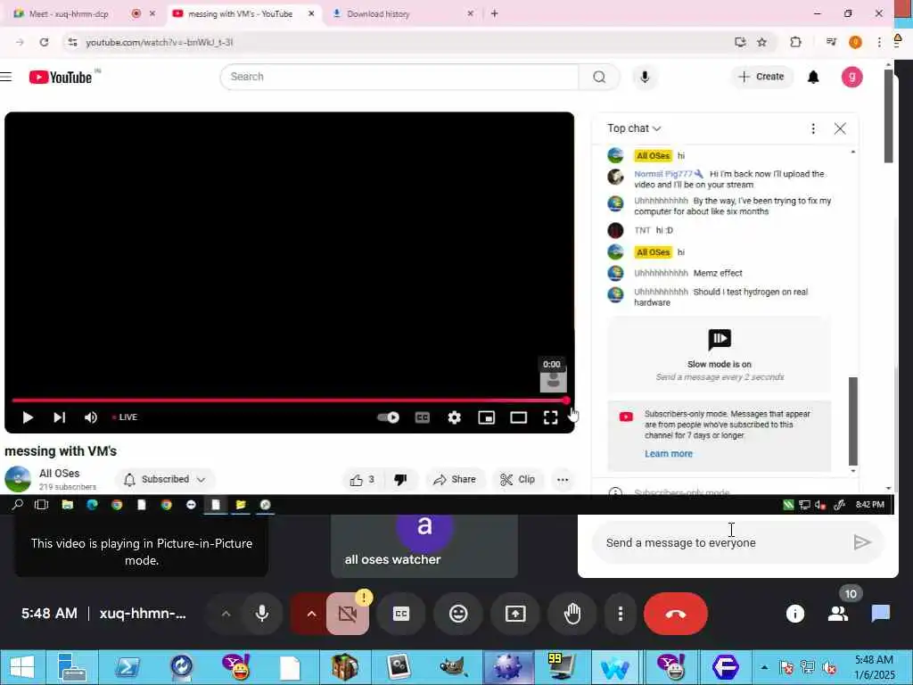Toggle the Meet chat panel
Screen dimensions: 913x685
[880, 614]
